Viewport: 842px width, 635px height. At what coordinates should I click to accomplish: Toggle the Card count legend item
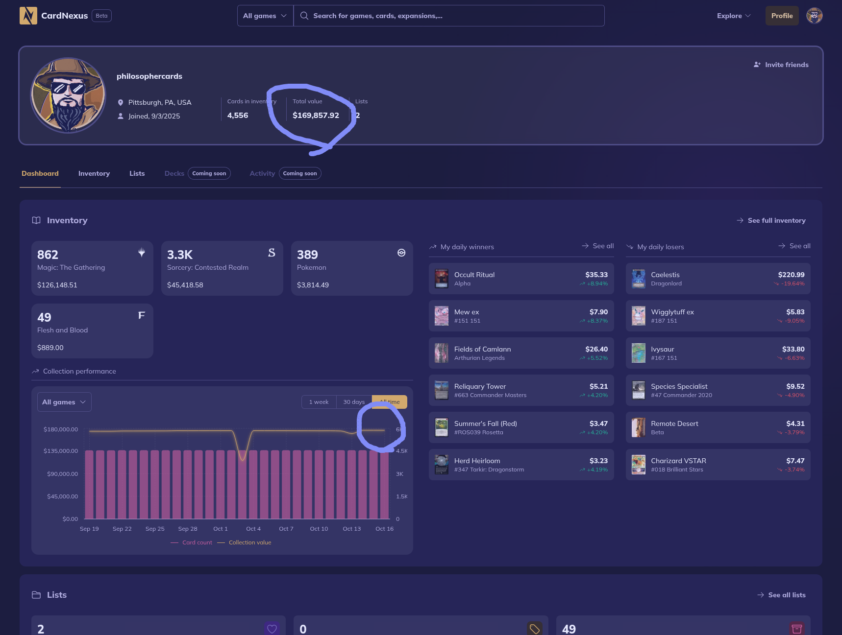(192, 542)
